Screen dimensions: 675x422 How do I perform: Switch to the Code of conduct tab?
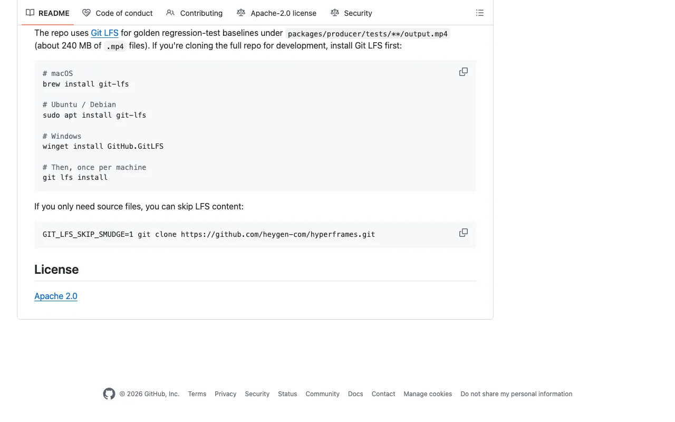[118, 13]
